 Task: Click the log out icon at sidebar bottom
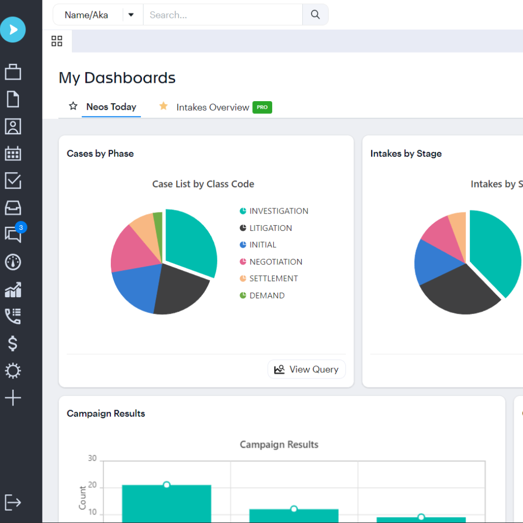click(13, 502)
